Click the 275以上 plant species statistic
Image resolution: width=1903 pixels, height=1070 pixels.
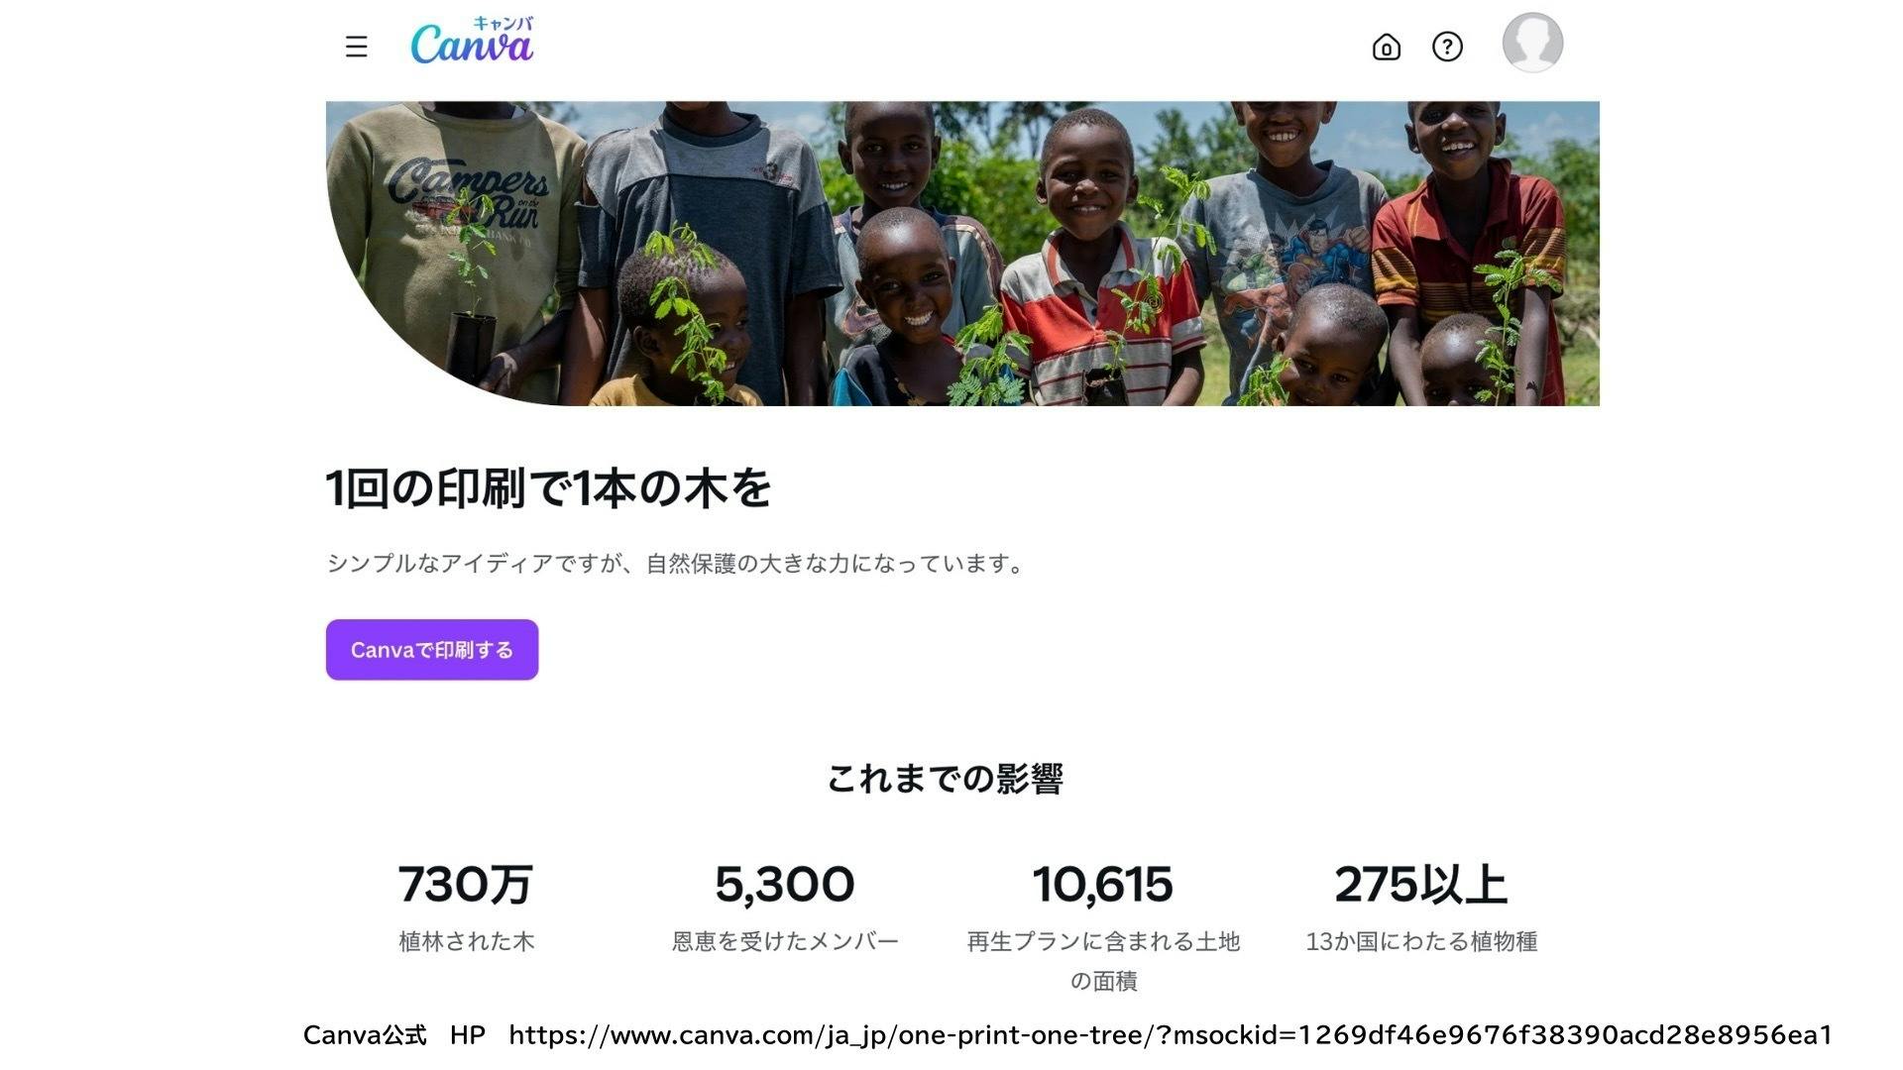tap(1421, 885)
